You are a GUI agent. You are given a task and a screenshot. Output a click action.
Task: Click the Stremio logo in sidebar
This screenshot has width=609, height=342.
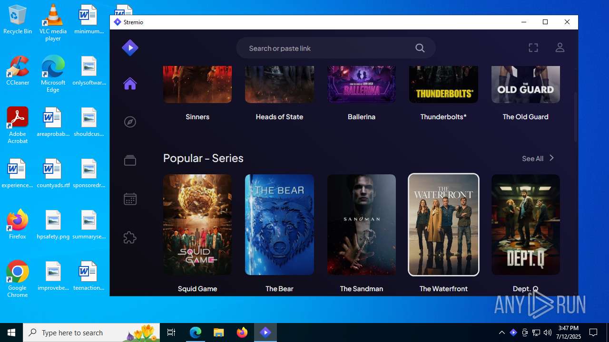click(x=130, y=48)
